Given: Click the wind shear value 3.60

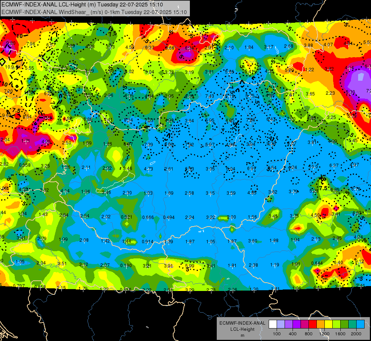Looking at the screenshot, I should 252,241.
